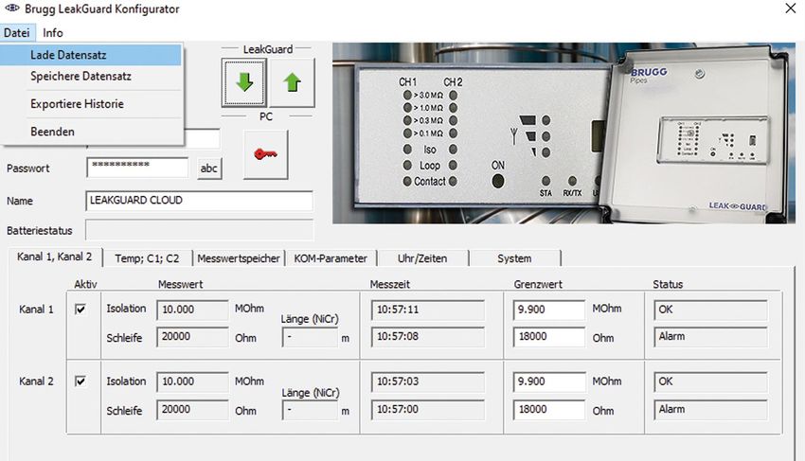805x461 pixels.
Task: Click the green up arrow PC button
Action: [292, 82]
